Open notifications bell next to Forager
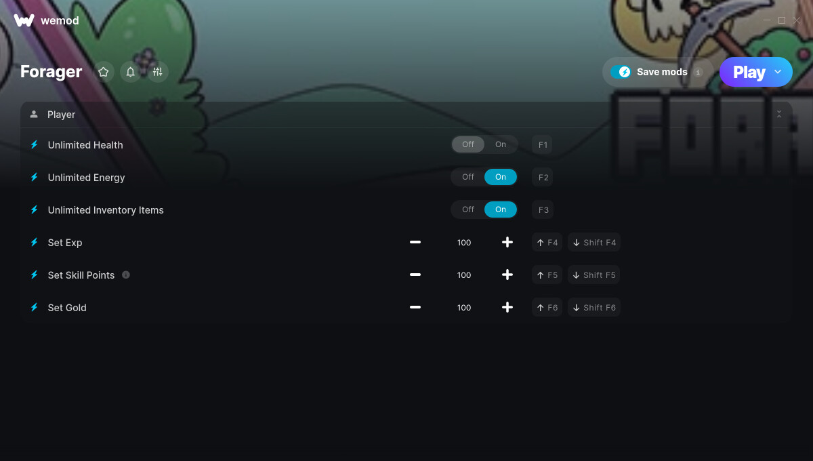 131,72
